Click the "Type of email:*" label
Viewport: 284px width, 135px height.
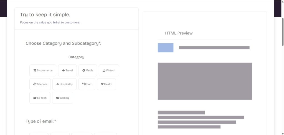pyautogui.click(x=41, y=121)
